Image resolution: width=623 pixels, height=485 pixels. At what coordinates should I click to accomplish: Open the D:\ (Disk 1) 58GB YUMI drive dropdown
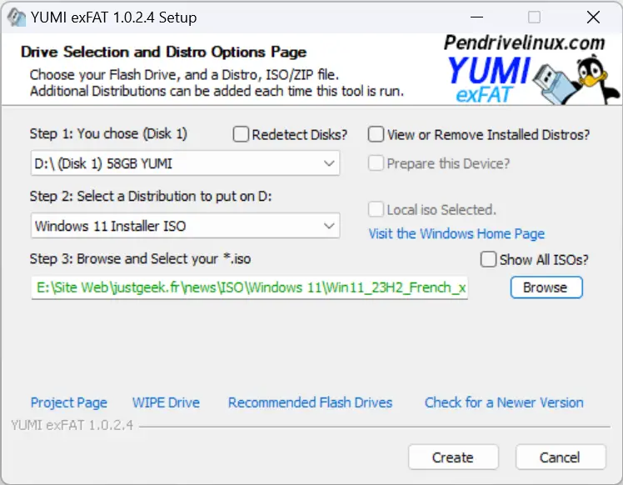coord(185,163)
